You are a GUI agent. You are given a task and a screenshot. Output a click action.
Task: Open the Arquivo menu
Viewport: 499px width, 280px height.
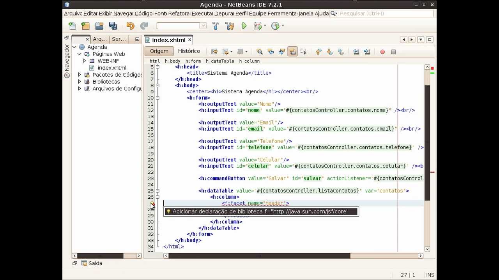pyautogui.click(x=73, y=14)
